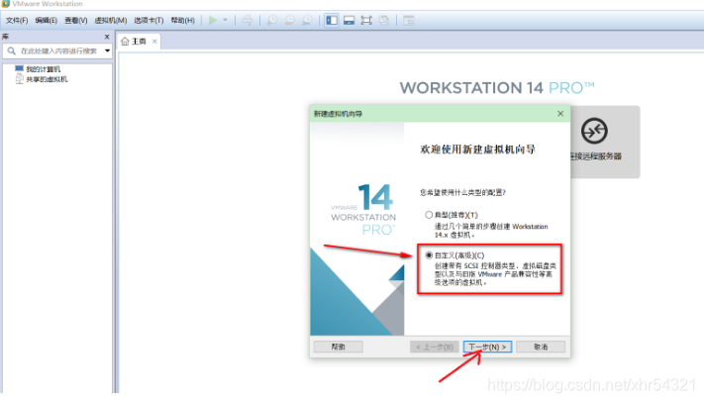
Task: Expand the power options dropdown arrow
Action: pos(226,20)
